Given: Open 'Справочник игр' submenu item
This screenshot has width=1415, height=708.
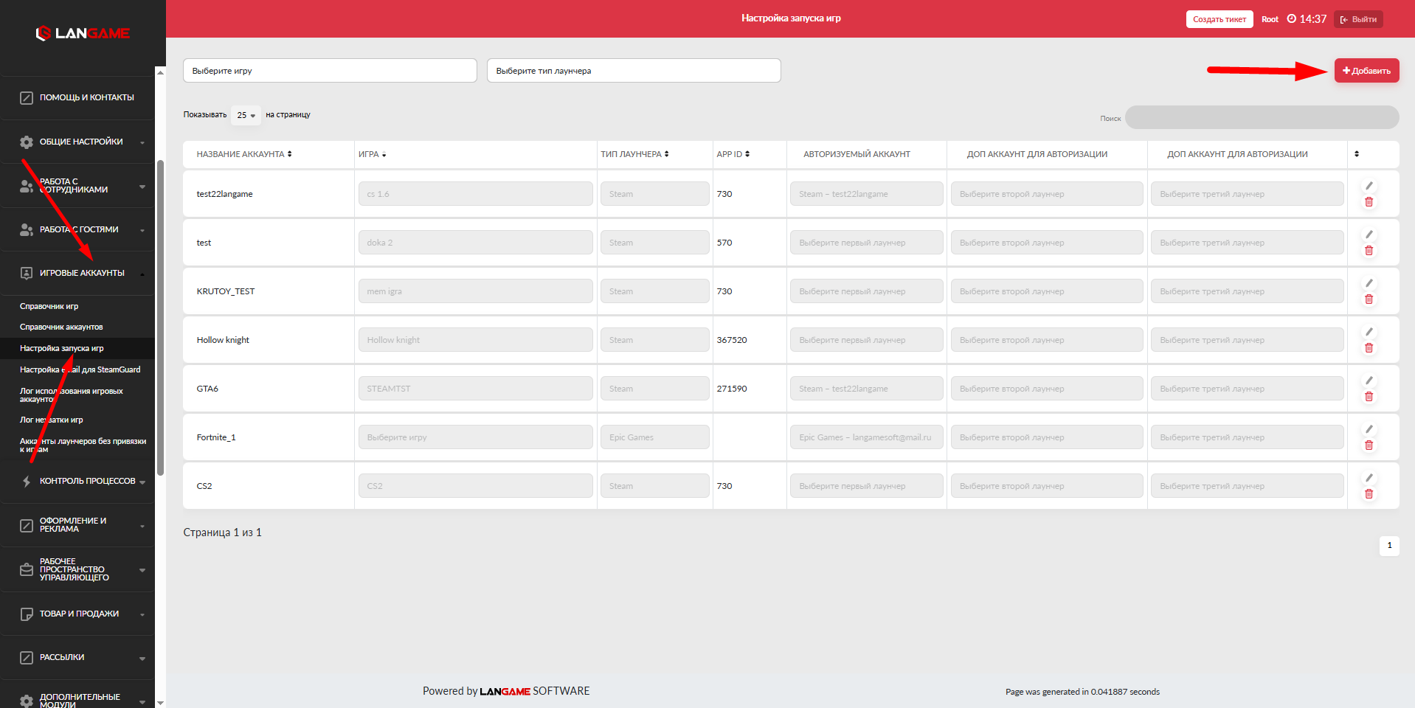Looking at the screenshot, I should (49, 306).
